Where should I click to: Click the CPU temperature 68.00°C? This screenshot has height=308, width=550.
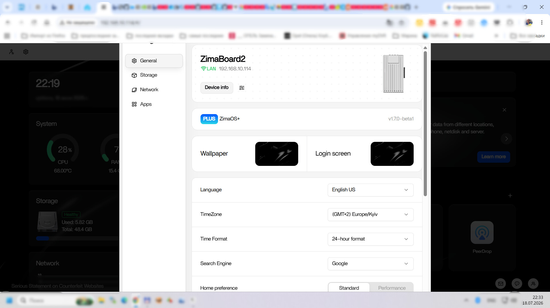pos(63,171)
